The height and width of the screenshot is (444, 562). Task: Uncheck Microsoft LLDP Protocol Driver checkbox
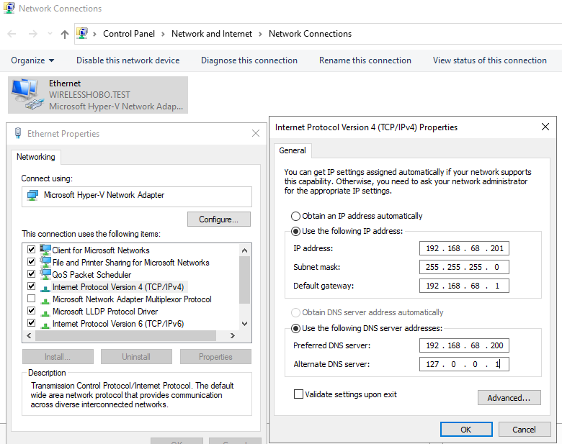tap(31, 311)
